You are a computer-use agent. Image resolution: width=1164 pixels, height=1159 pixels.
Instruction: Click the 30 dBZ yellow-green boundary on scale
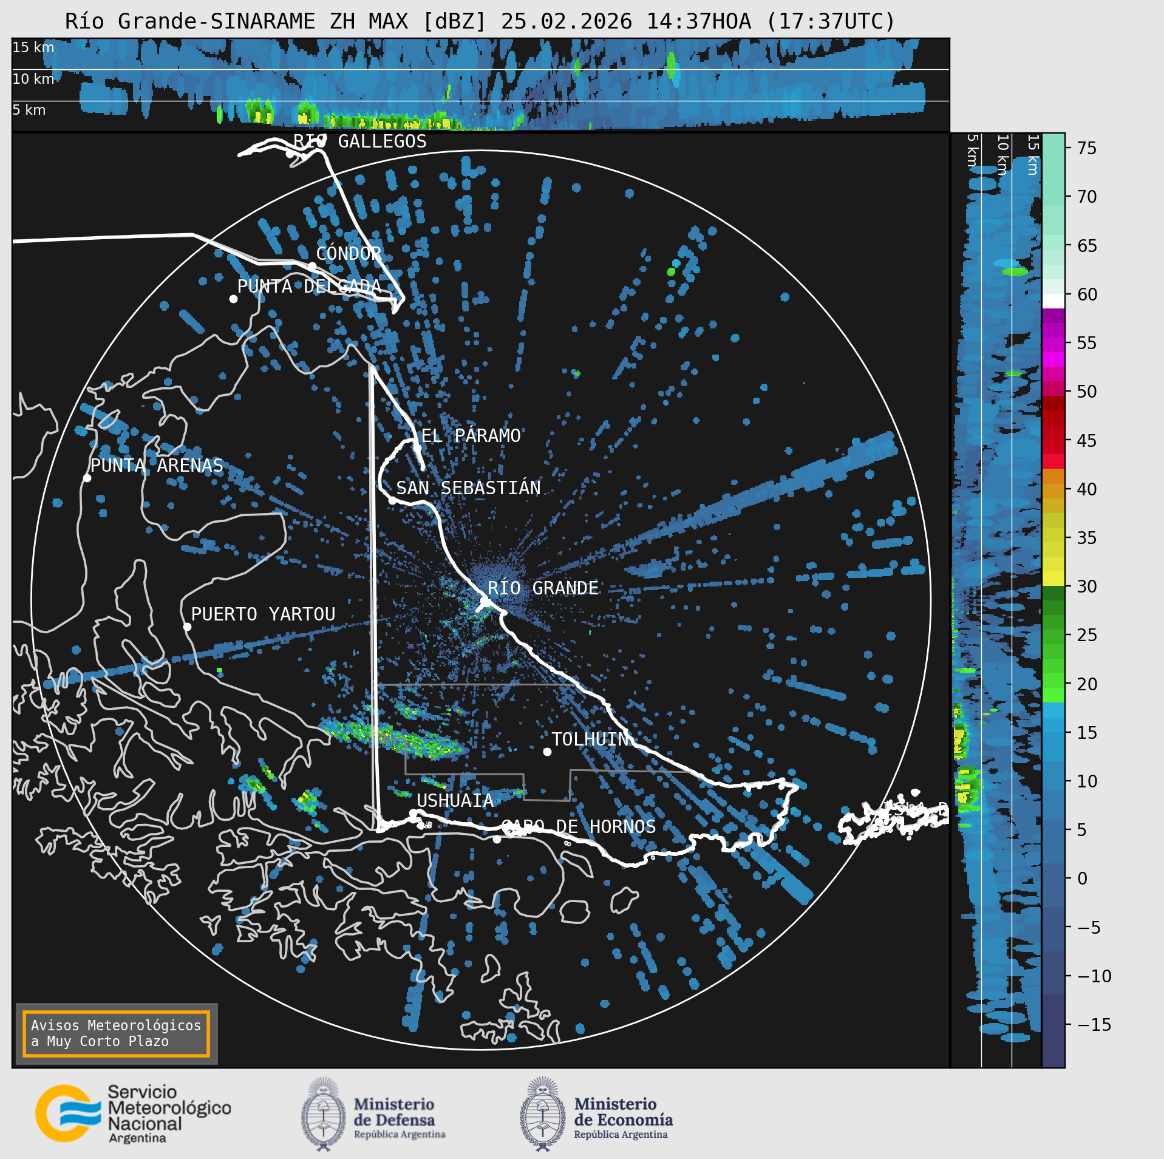tap(1053, 586)
